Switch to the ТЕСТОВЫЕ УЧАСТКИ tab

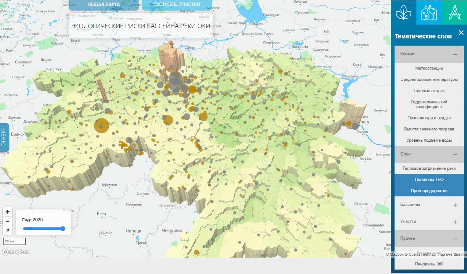(177, 4)
